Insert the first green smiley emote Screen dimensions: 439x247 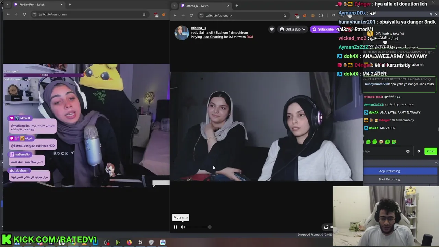(368, 142)
